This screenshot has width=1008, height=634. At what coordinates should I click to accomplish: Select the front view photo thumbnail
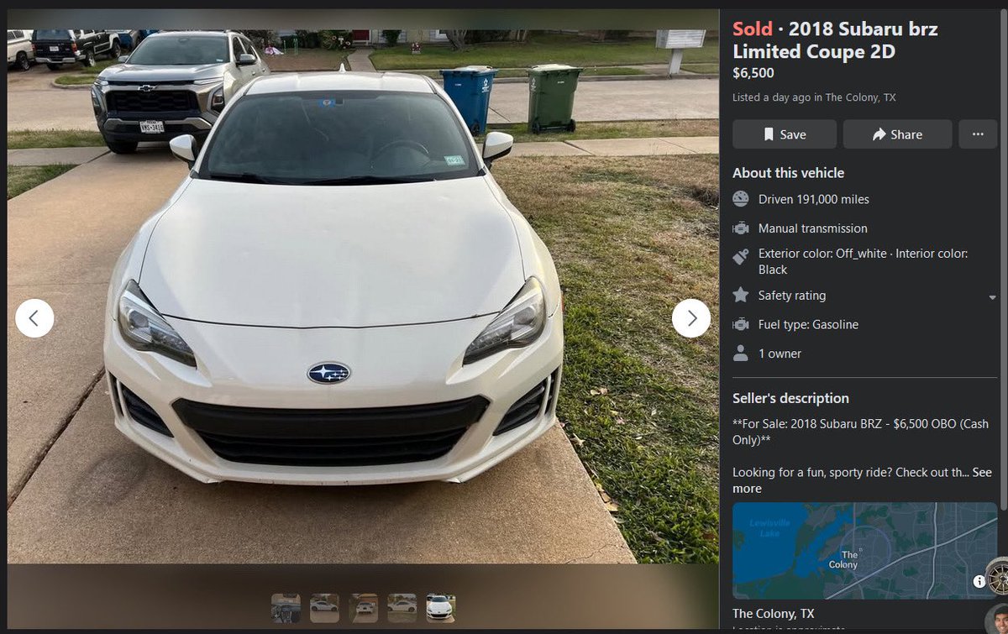point(440,608)
